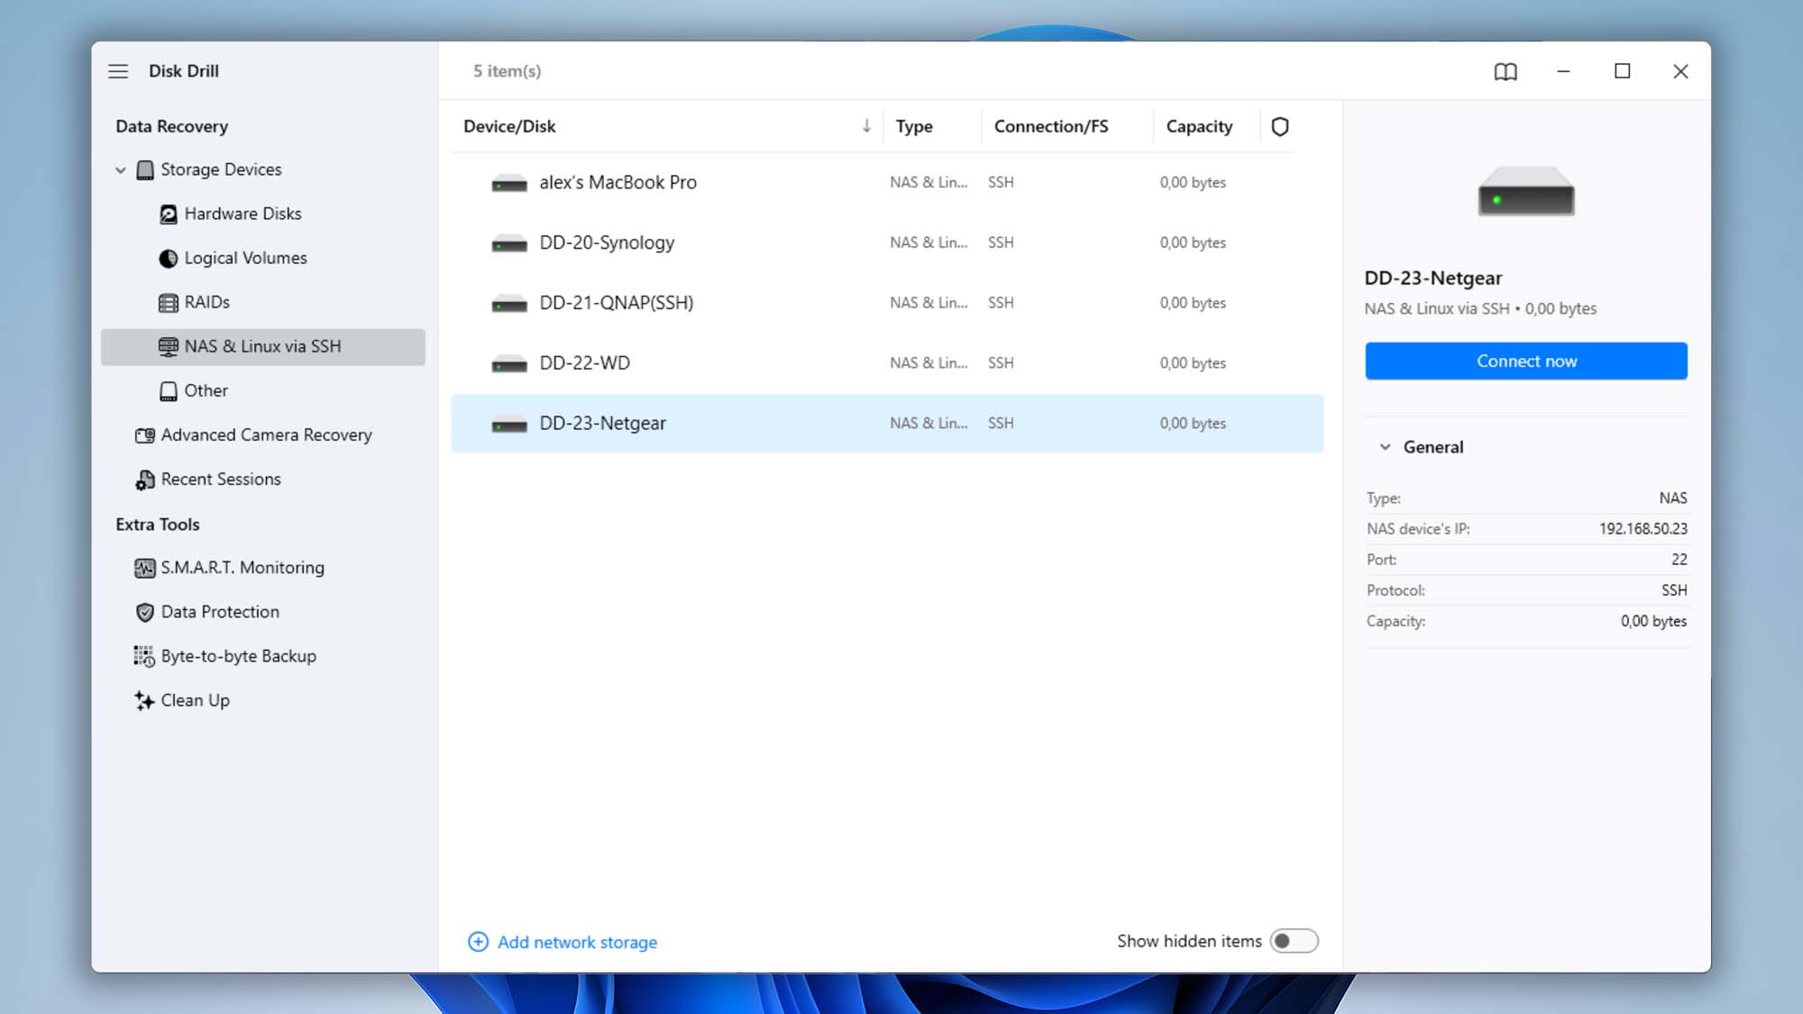Click the DD-23-Netgear name in the list
1803x1014 pixels.
pos(602,424)
